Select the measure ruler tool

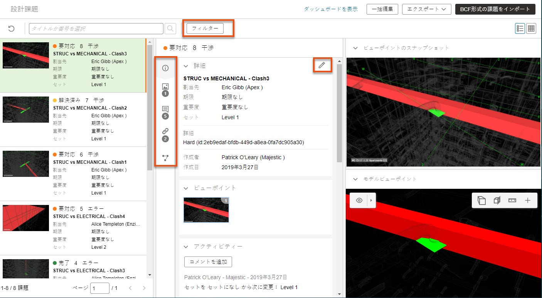512,200
